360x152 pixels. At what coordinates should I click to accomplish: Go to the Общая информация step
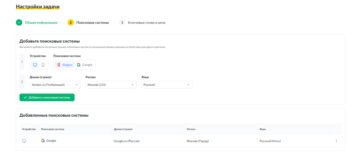tap(41, 23)
